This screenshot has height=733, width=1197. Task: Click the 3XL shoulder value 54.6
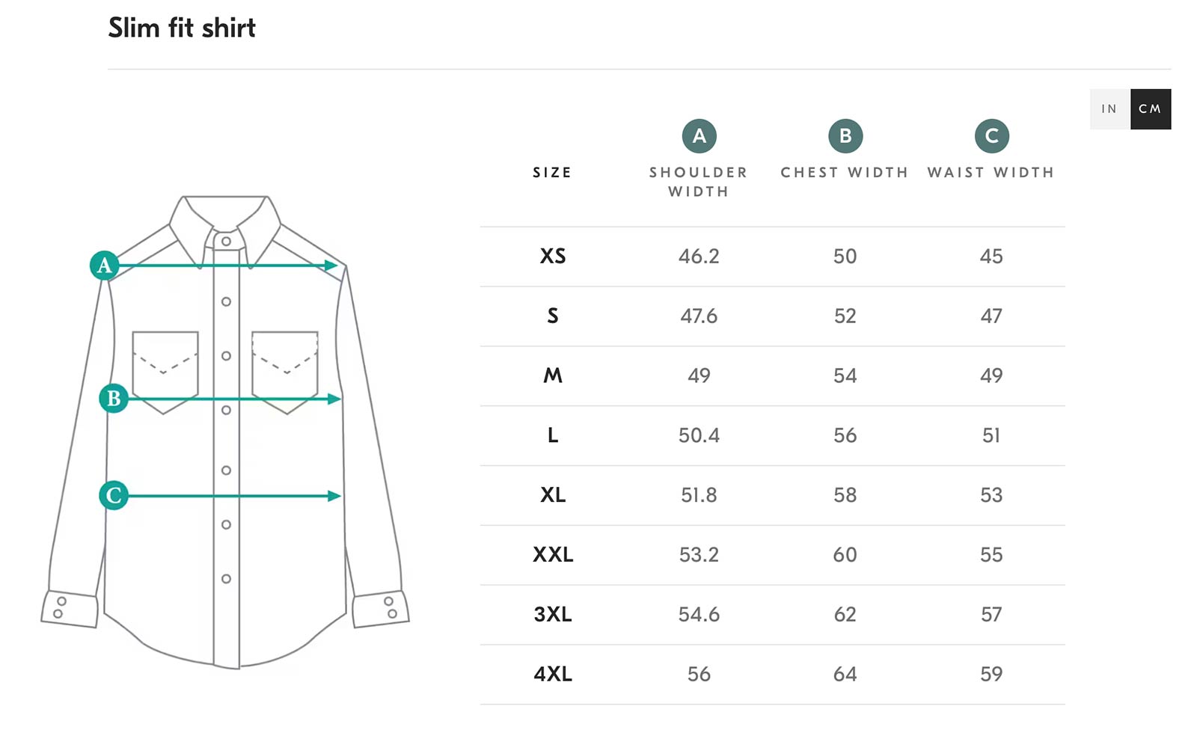[699, 615]
